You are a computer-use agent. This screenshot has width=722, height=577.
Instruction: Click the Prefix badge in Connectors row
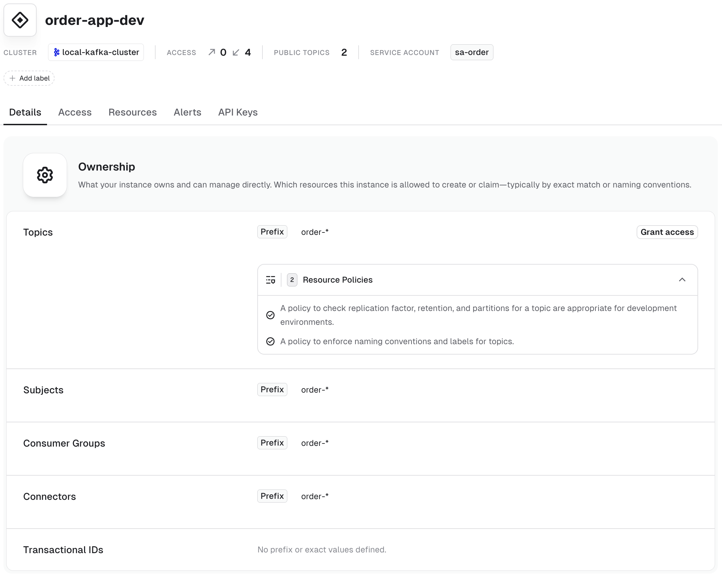coord(272,496)
